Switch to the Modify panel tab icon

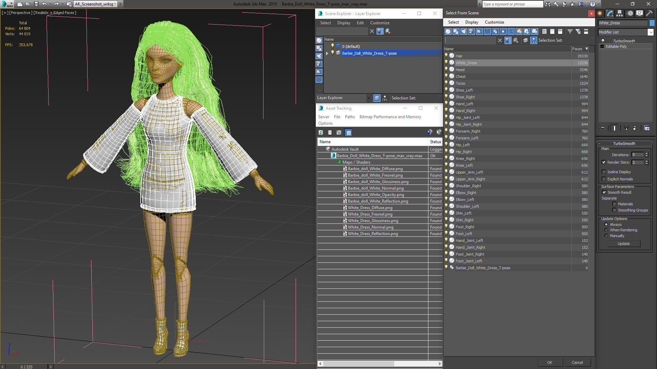[610, 13]
